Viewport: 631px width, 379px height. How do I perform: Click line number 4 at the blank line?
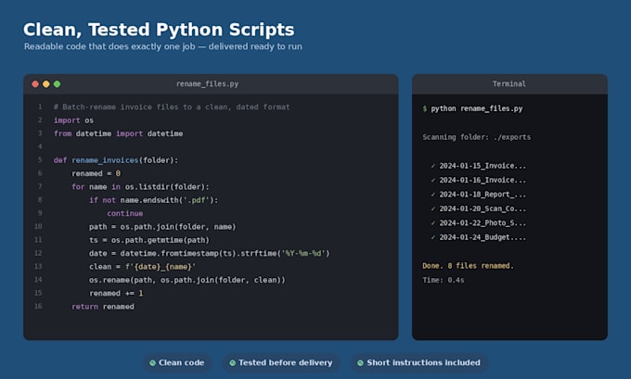click(x=40, y=146)
